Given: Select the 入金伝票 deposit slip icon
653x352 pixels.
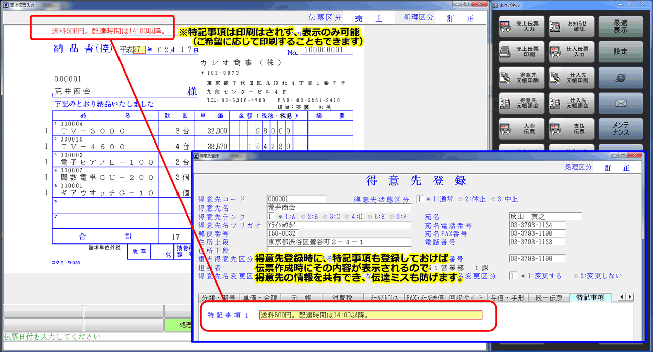Looking at the screenshot, I should click(521, 128).
